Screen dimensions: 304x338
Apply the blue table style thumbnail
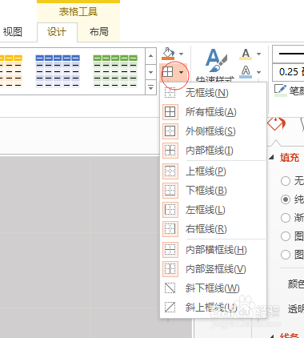[x=58, y=71]
